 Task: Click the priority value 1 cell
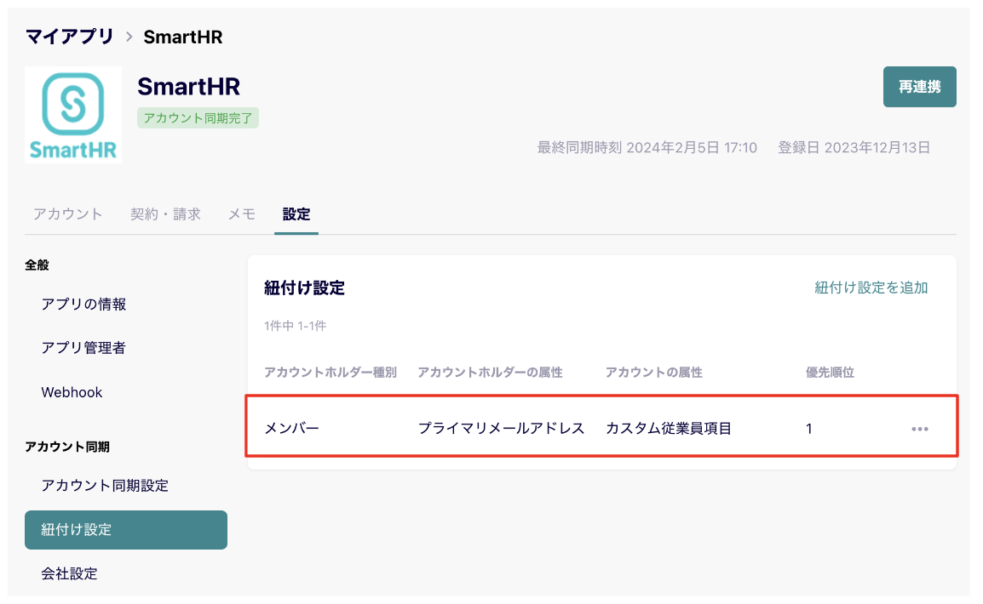pyautogui.click(x=808, y=430)
